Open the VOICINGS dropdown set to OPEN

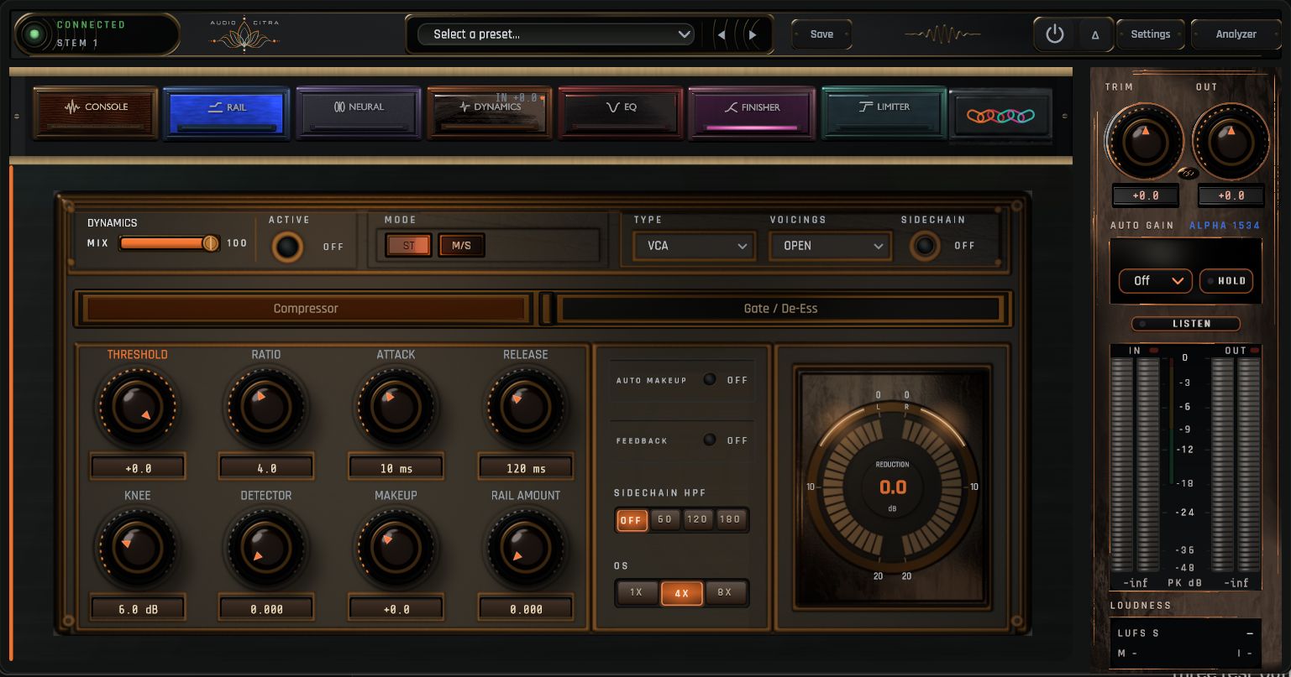[x=829, y=246]
